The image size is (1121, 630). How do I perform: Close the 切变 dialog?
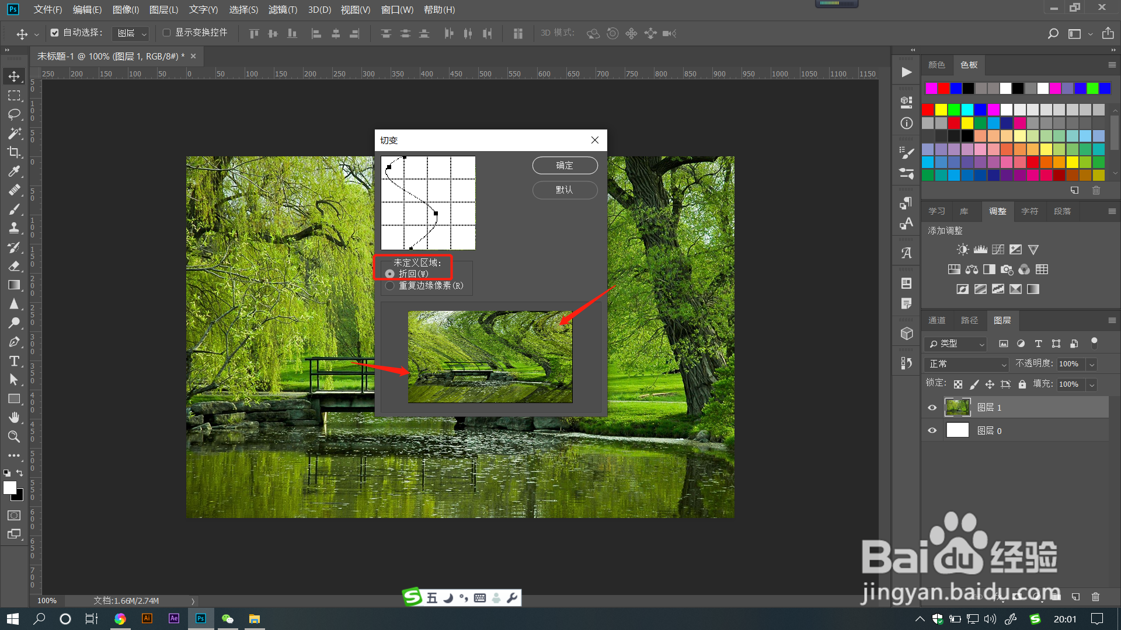click(x=594, y=140)
